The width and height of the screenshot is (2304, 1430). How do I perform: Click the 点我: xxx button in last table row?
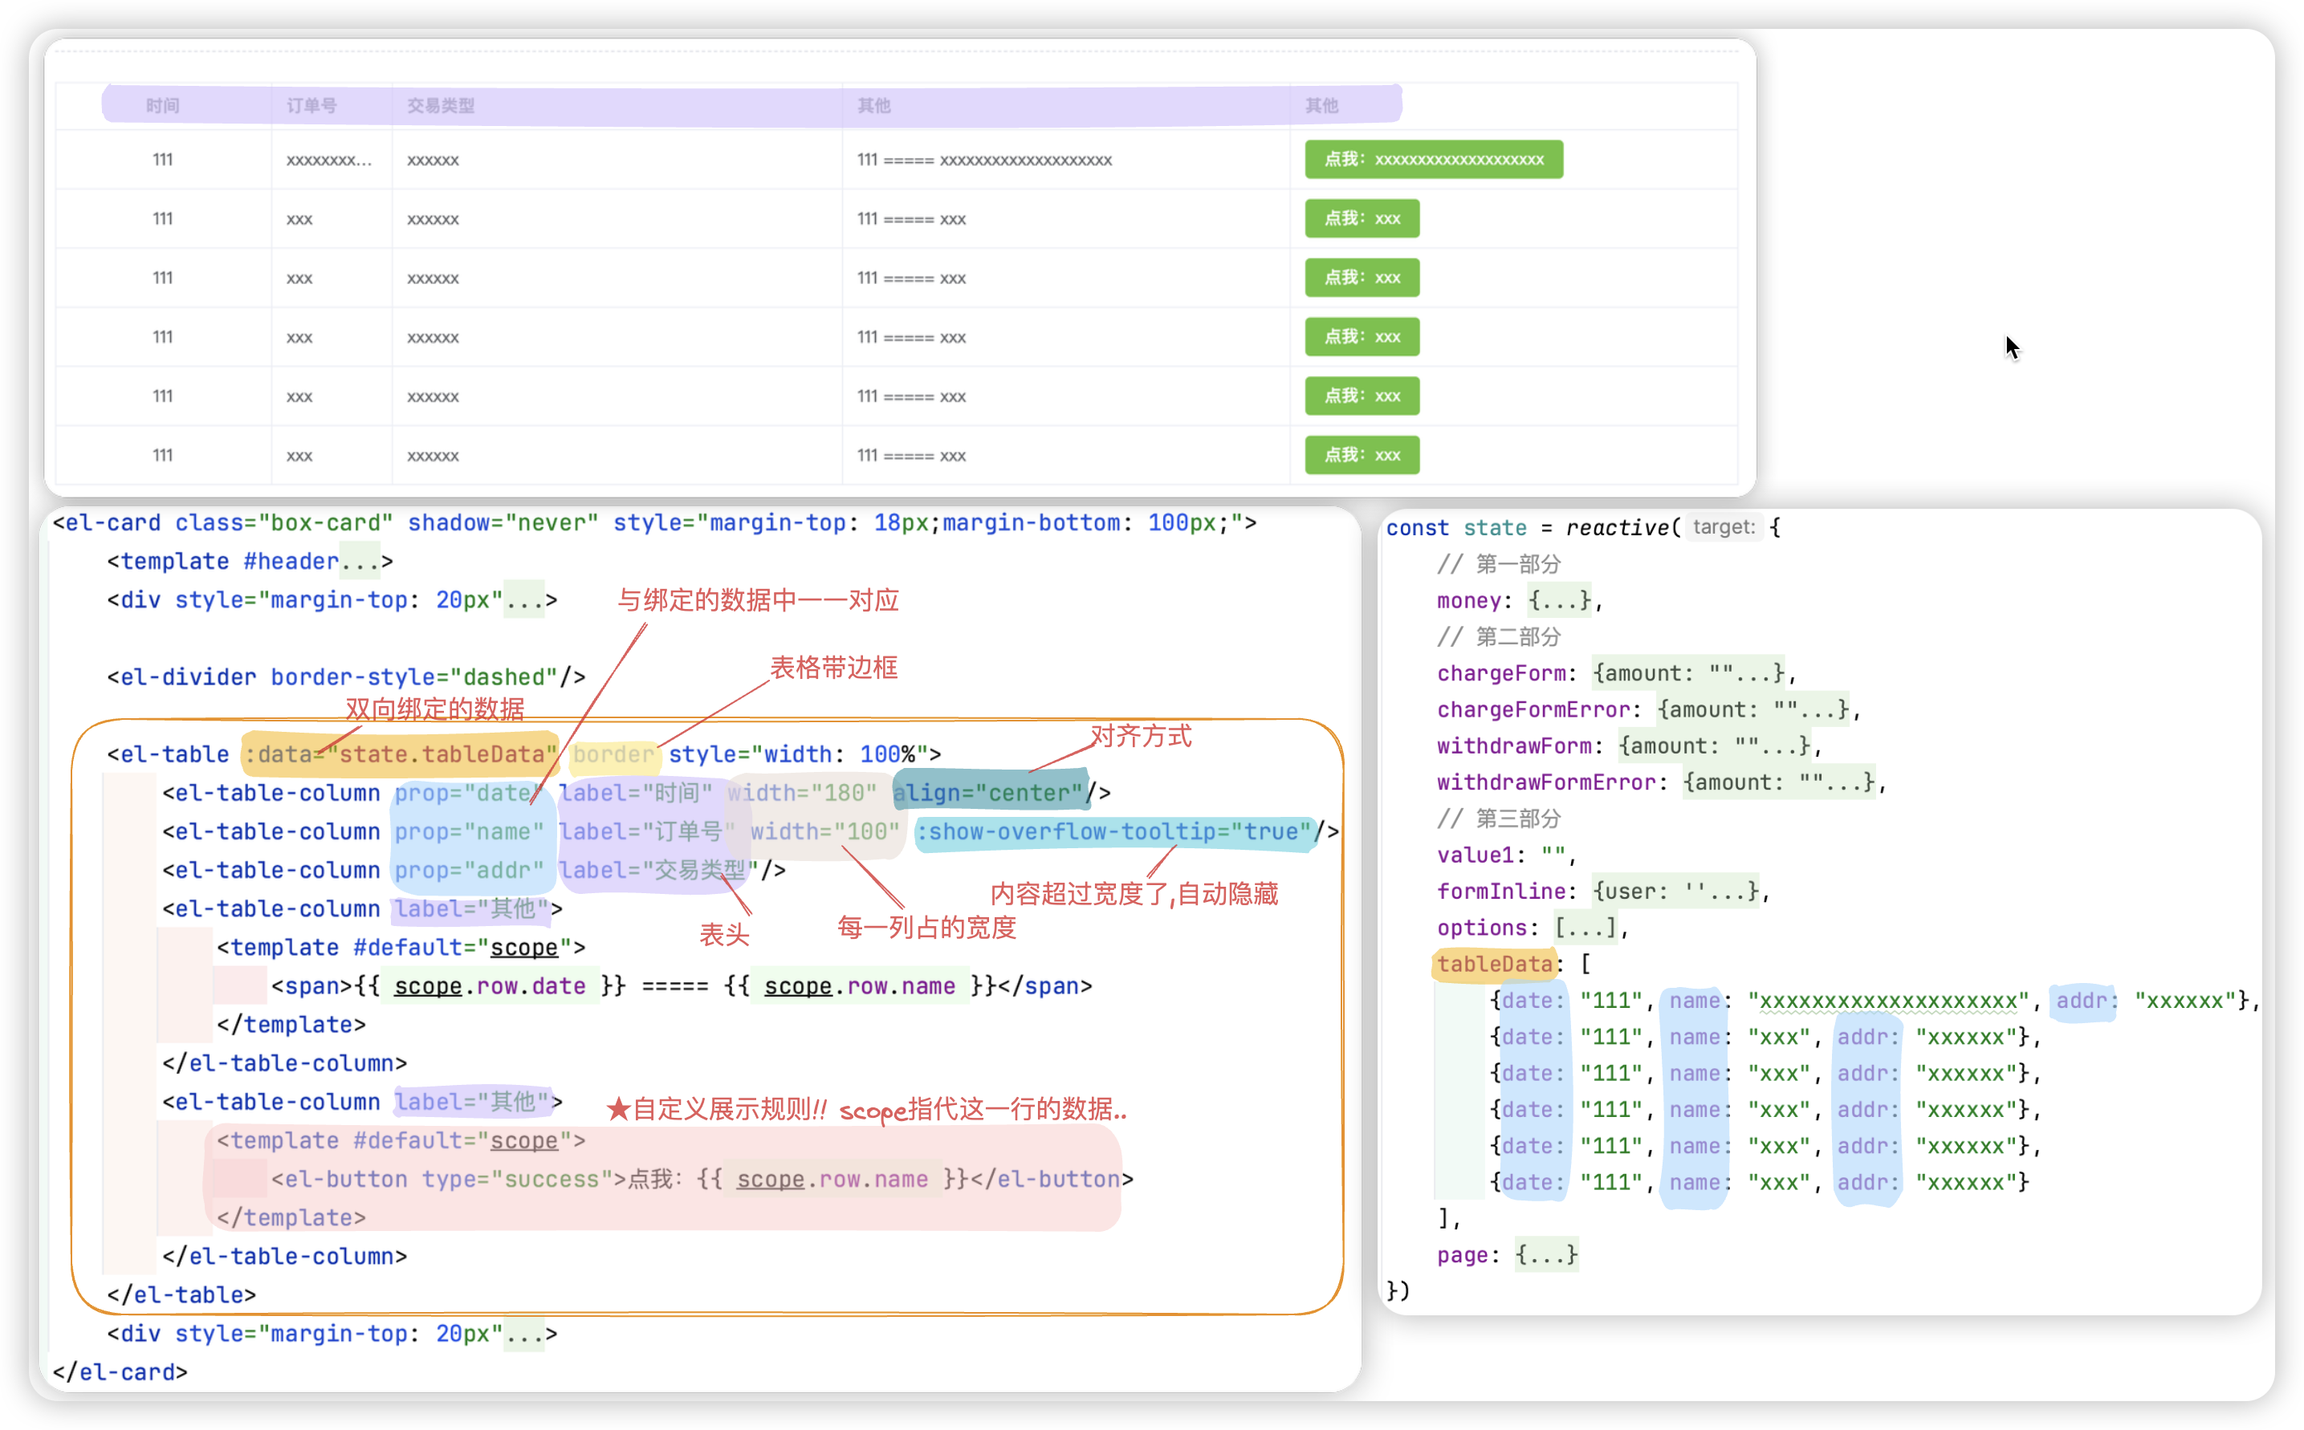point(1361,455)
